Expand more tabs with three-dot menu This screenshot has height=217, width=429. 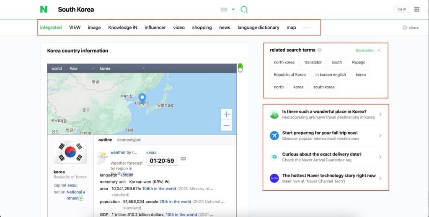tap(307, 28)
